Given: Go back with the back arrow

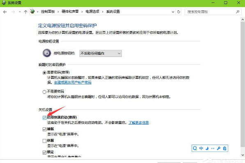Looking at the screenshot, I should [5, 12].
